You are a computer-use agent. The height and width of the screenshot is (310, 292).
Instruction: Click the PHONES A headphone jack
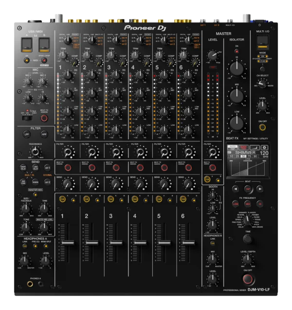[x=30, y=284]
